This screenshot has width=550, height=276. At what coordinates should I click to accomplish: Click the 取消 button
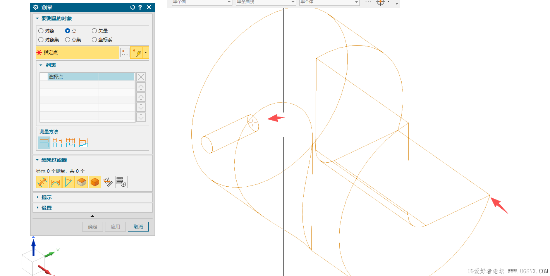pyautogui.click(x=138, y=227)
